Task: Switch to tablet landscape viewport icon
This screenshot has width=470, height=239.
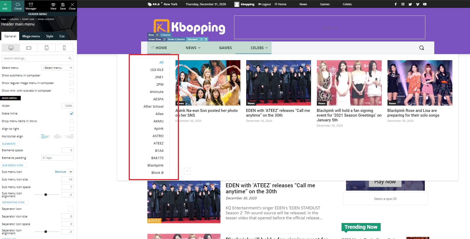Action: coord(29,48)
